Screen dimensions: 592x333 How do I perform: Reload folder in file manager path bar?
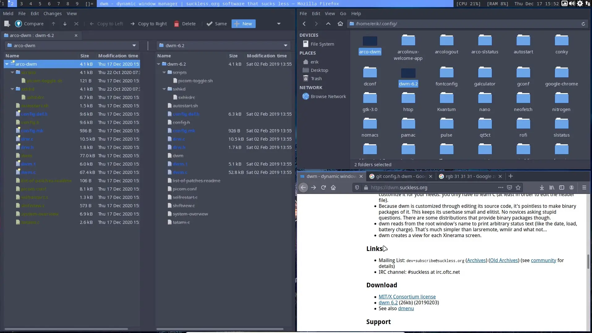(x=583, y=24)
